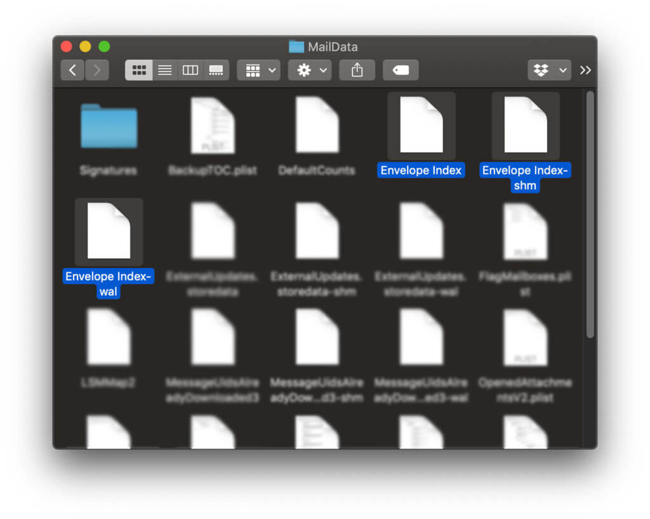Select the BackupTOC.plist file icon
Screen dimensions: 650x519
pyautogui.click(x=213, y=125)
